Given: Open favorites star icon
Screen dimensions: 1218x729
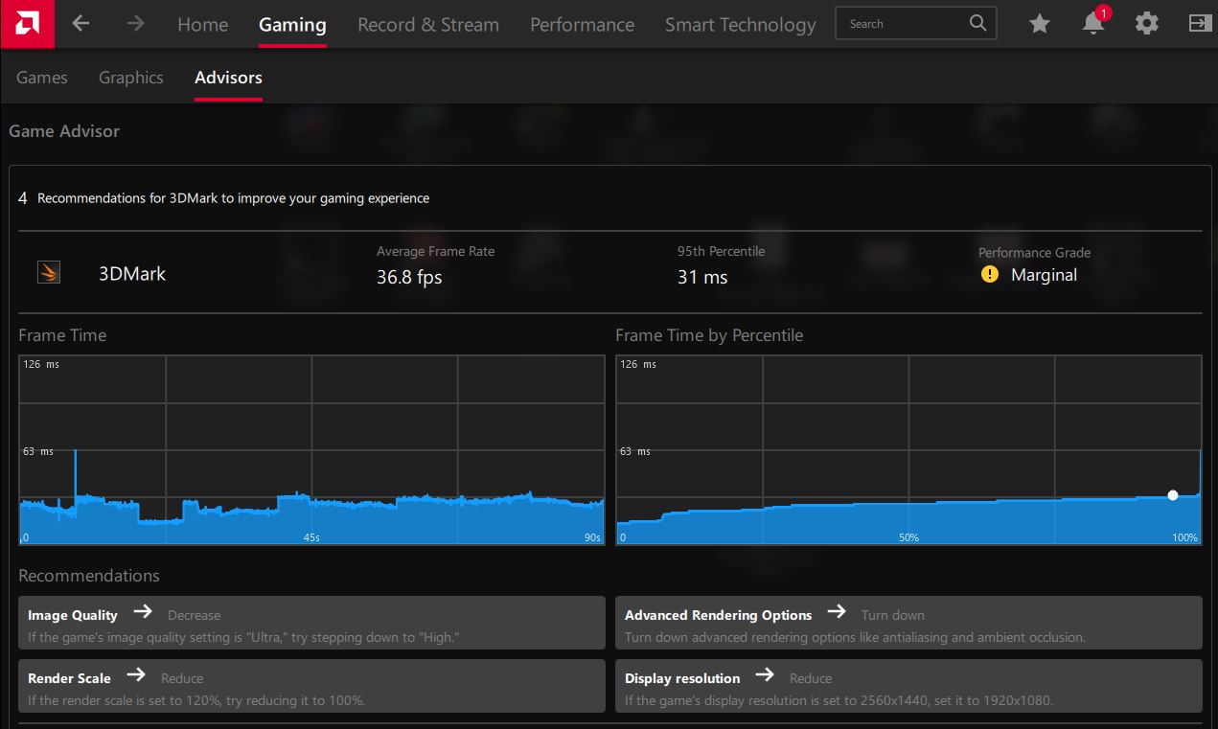Looking at the screenshot, I should pos(1040,24).
